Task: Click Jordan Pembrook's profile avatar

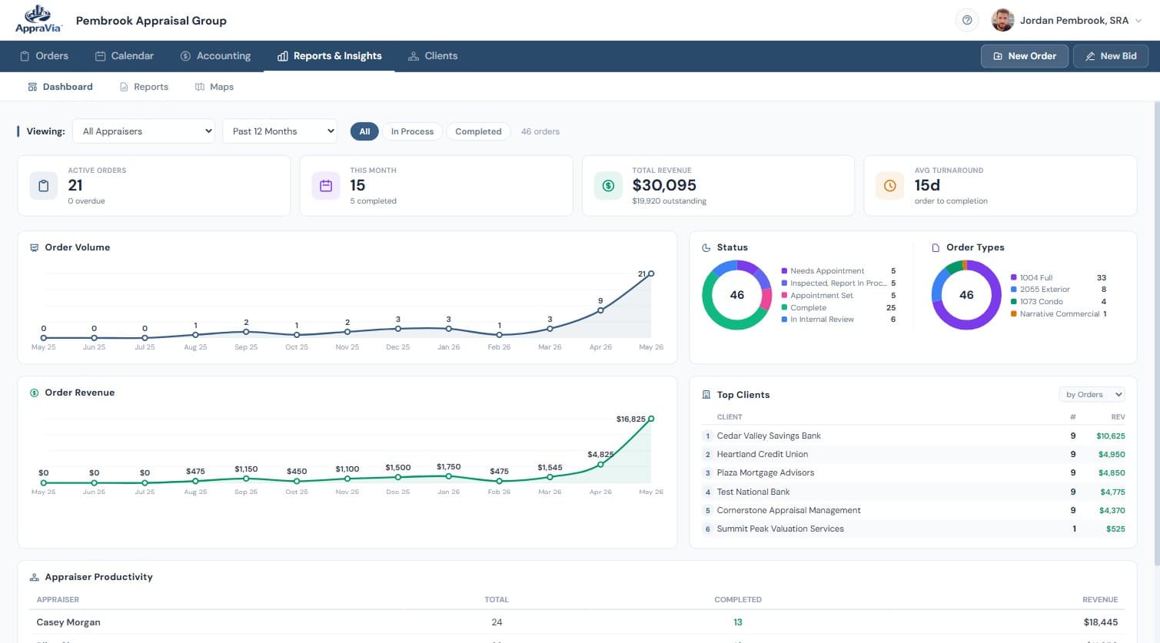Action: coord(1002,20)
